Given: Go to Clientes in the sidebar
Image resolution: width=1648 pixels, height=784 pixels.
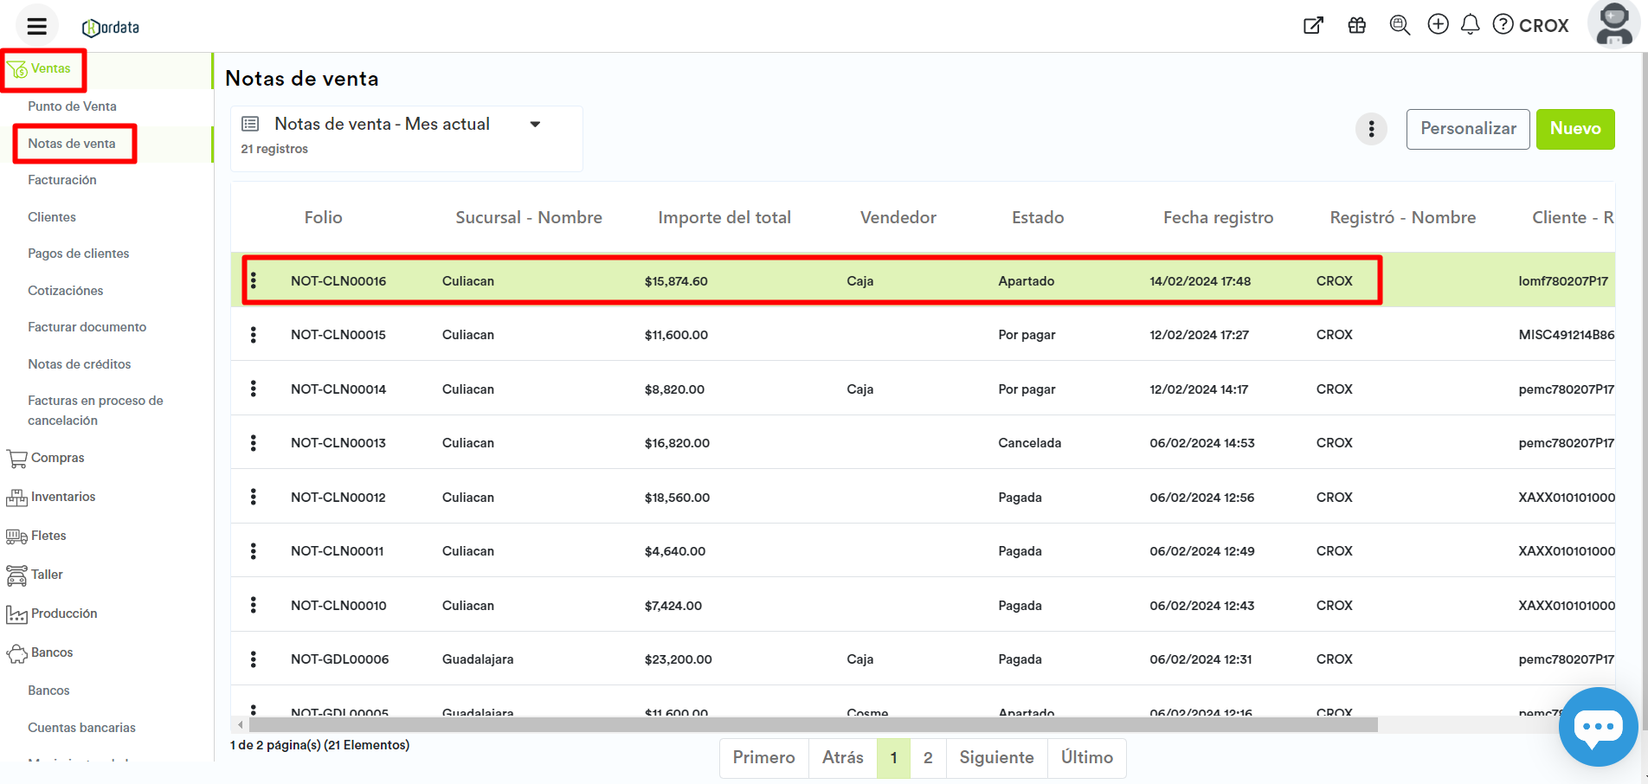Looking at the screenshot, I should click(52, 217).
